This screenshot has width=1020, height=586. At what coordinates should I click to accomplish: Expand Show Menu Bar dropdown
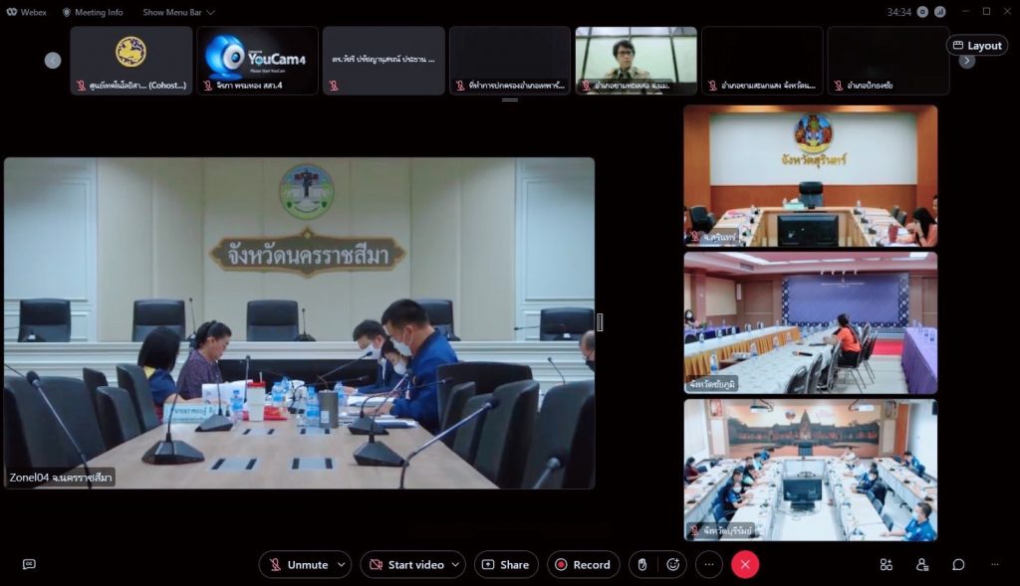click(178, 12)
